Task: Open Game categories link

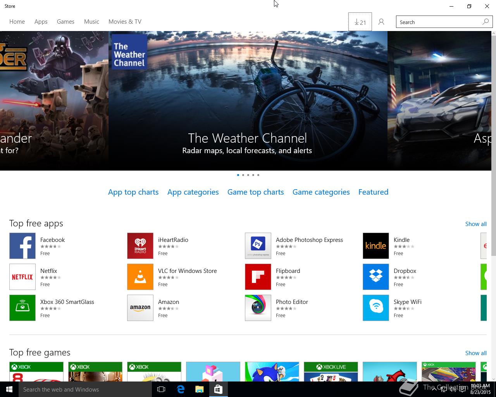Action: tap(321, 192)
